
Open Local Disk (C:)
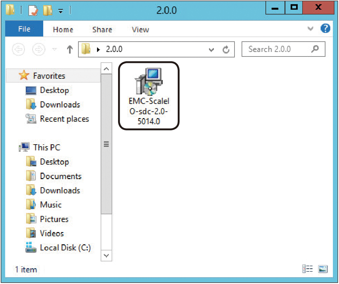coord(65,248)
